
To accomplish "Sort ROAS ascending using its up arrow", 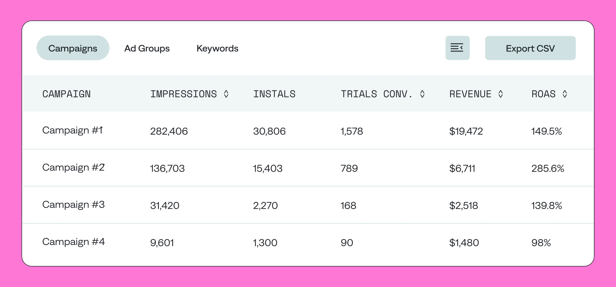I will (x=565, y=92).
